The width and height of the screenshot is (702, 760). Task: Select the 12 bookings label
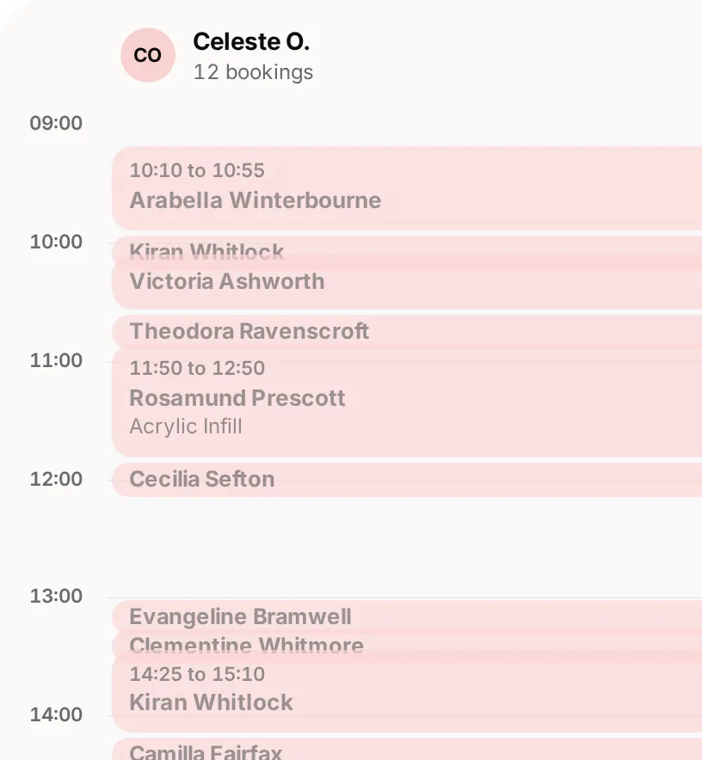(253, 72)
